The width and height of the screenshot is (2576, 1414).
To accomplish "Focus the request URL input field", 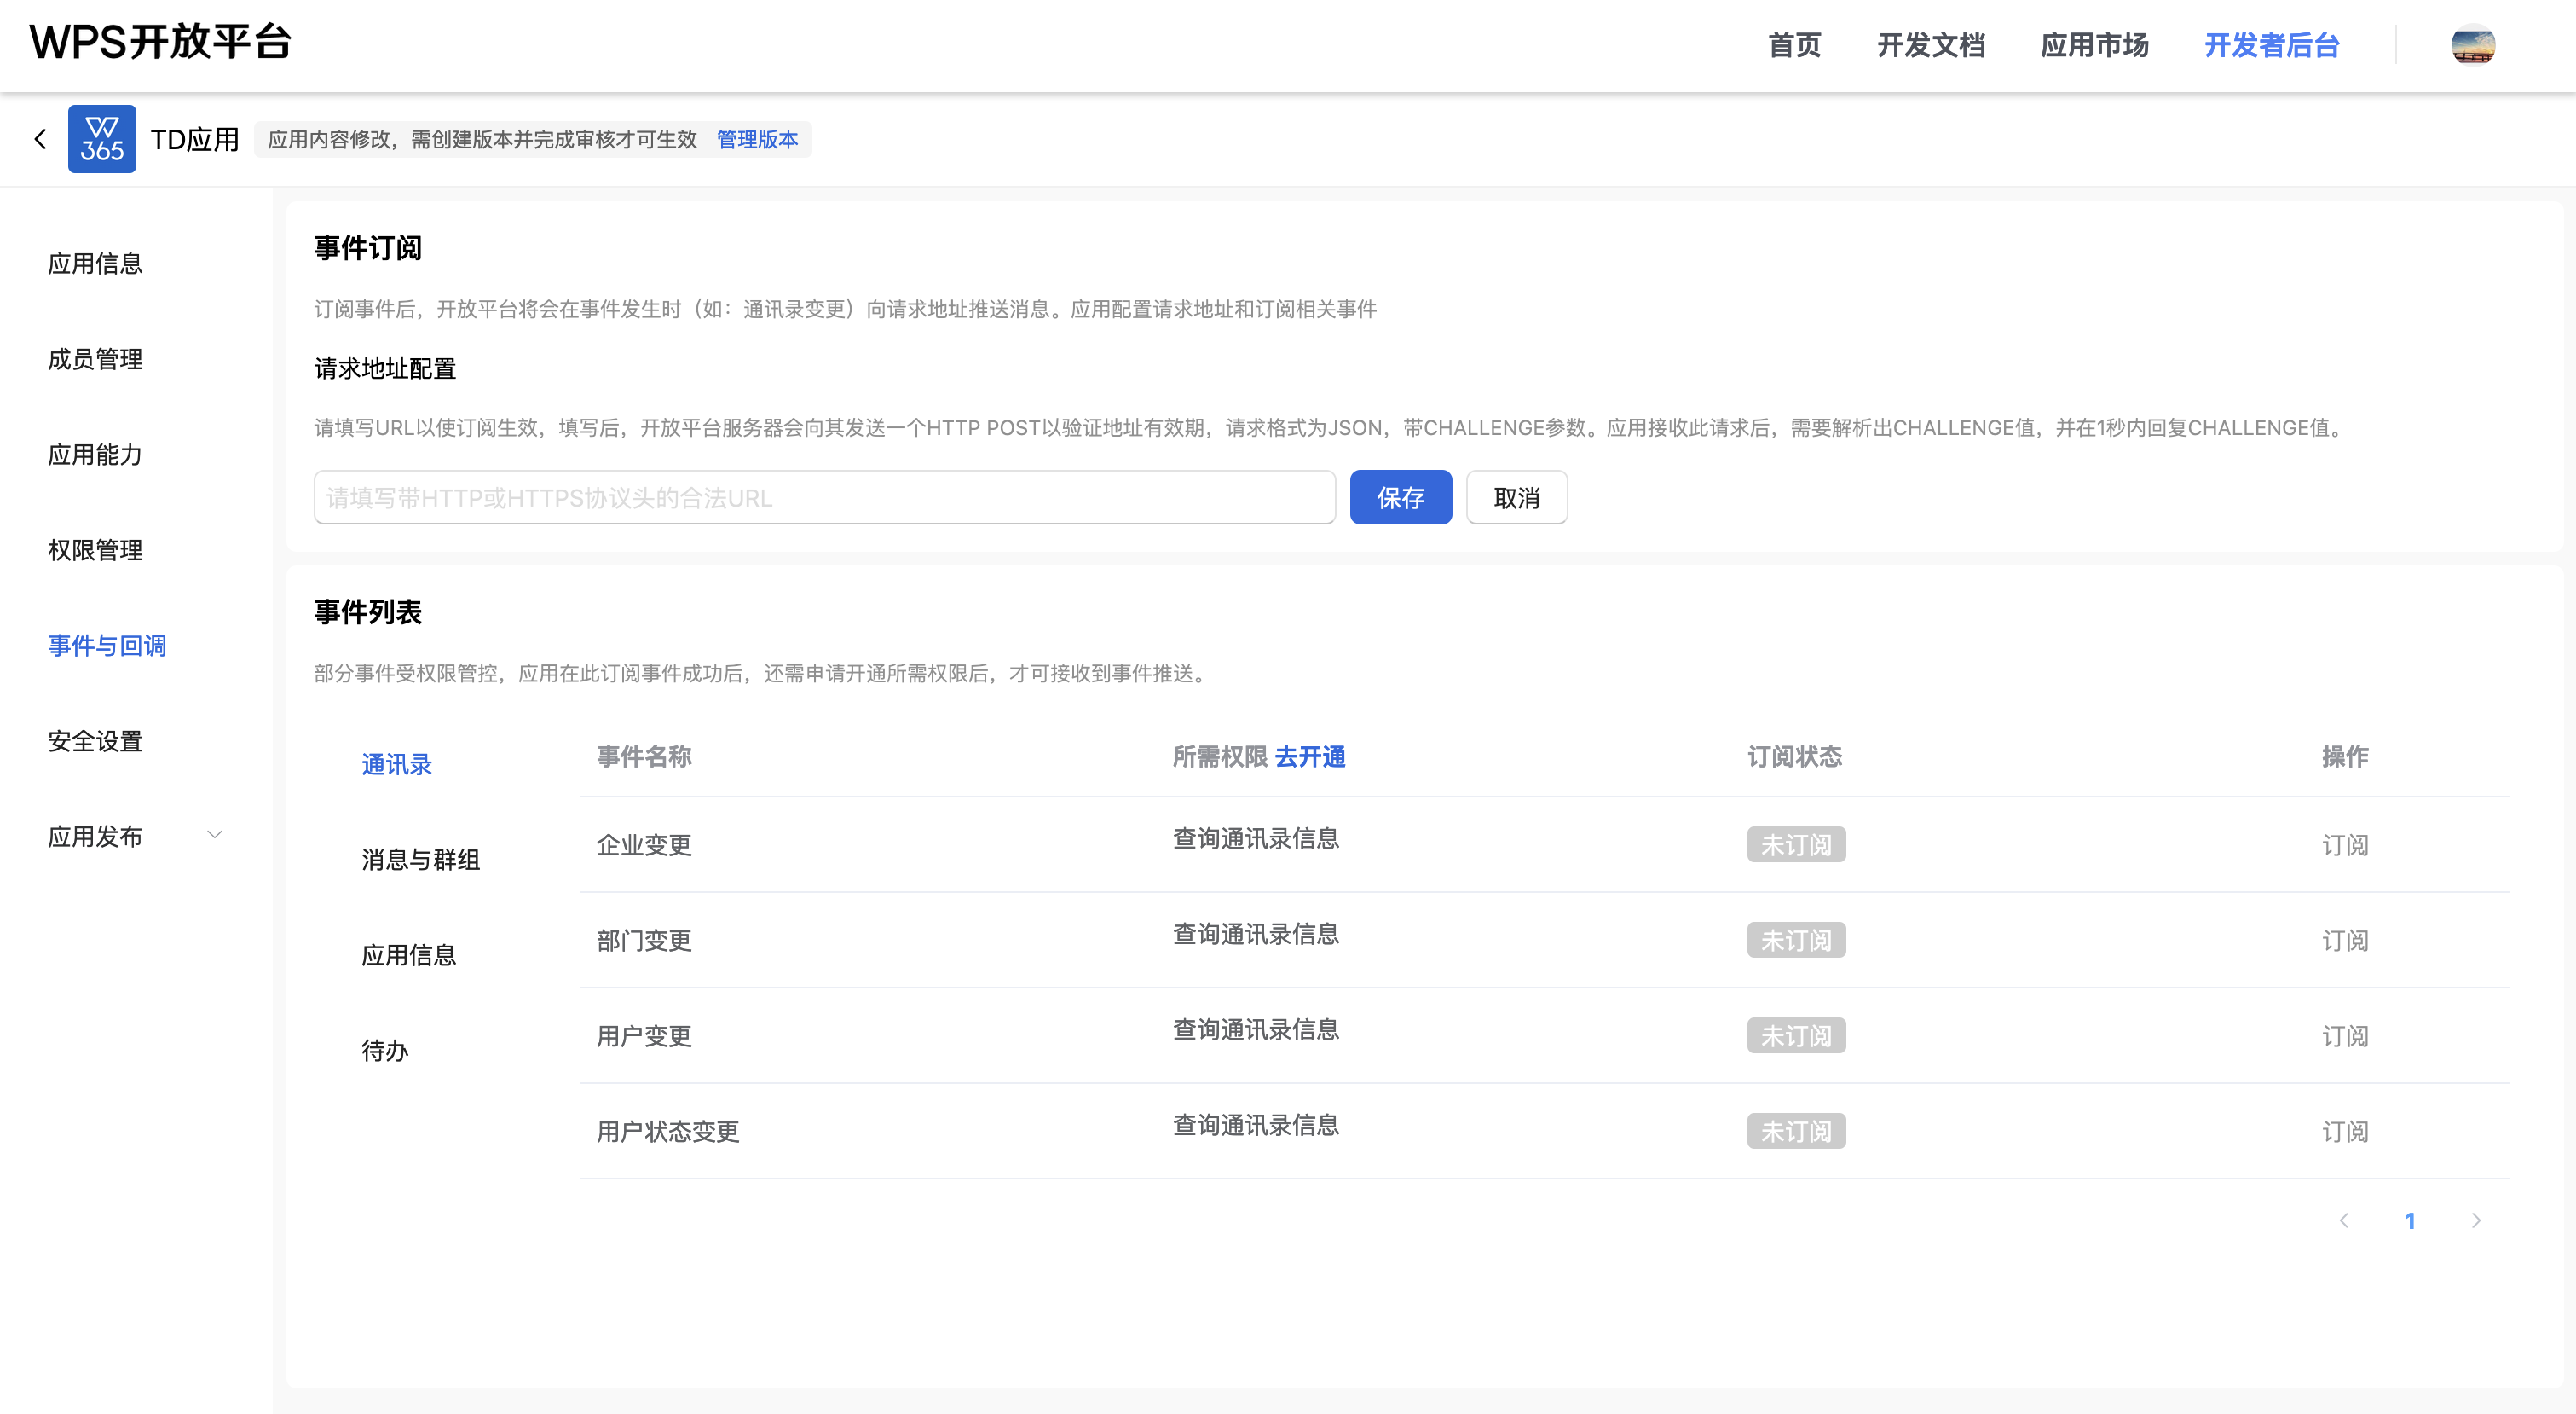I will coord(824,497).
